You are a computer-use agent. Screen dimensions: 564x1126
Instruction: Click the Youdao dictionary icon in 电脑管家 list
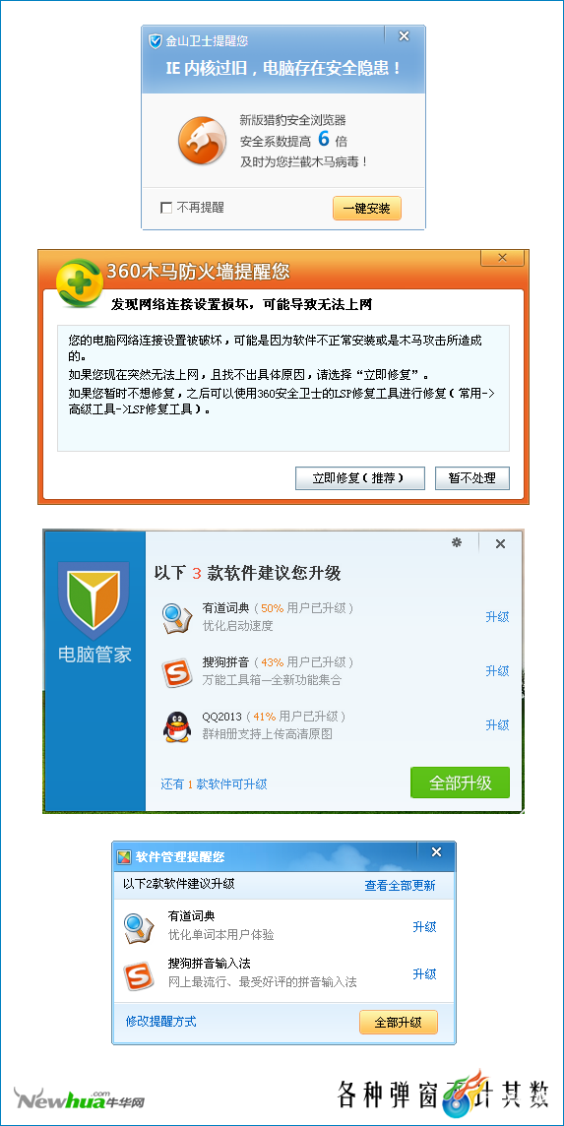(x=177, y=618)
